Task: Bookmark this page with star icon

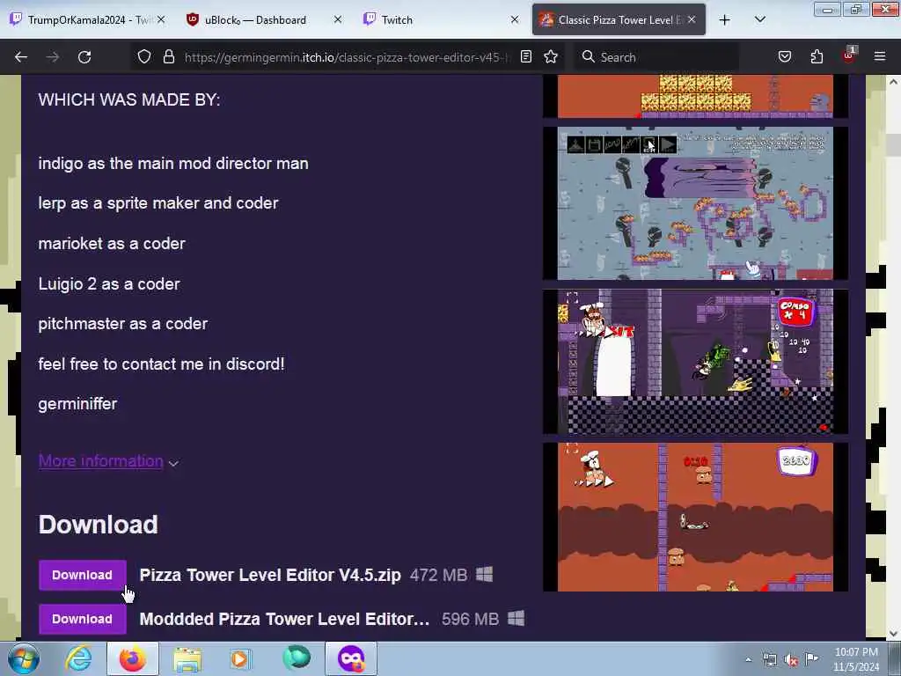Action: point(551,56)
